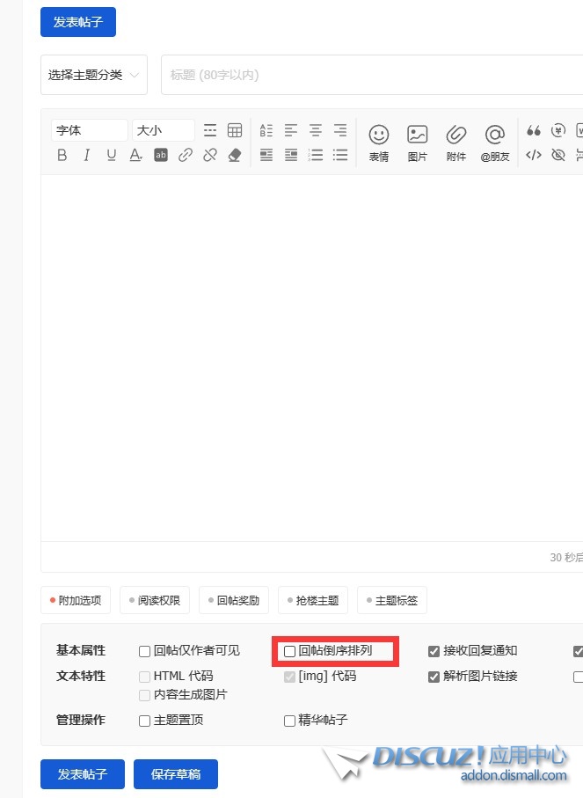Insert paid content with the ¥ icon
The height and width of the screenshot is (798, 583).
pyautogui.click(x=558, y=130)
